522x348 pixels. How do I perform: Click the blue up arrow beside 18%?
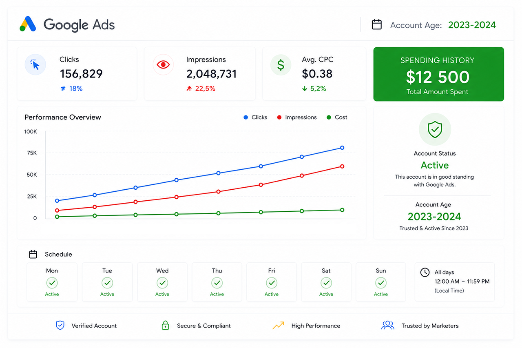(x=63, y=89)
